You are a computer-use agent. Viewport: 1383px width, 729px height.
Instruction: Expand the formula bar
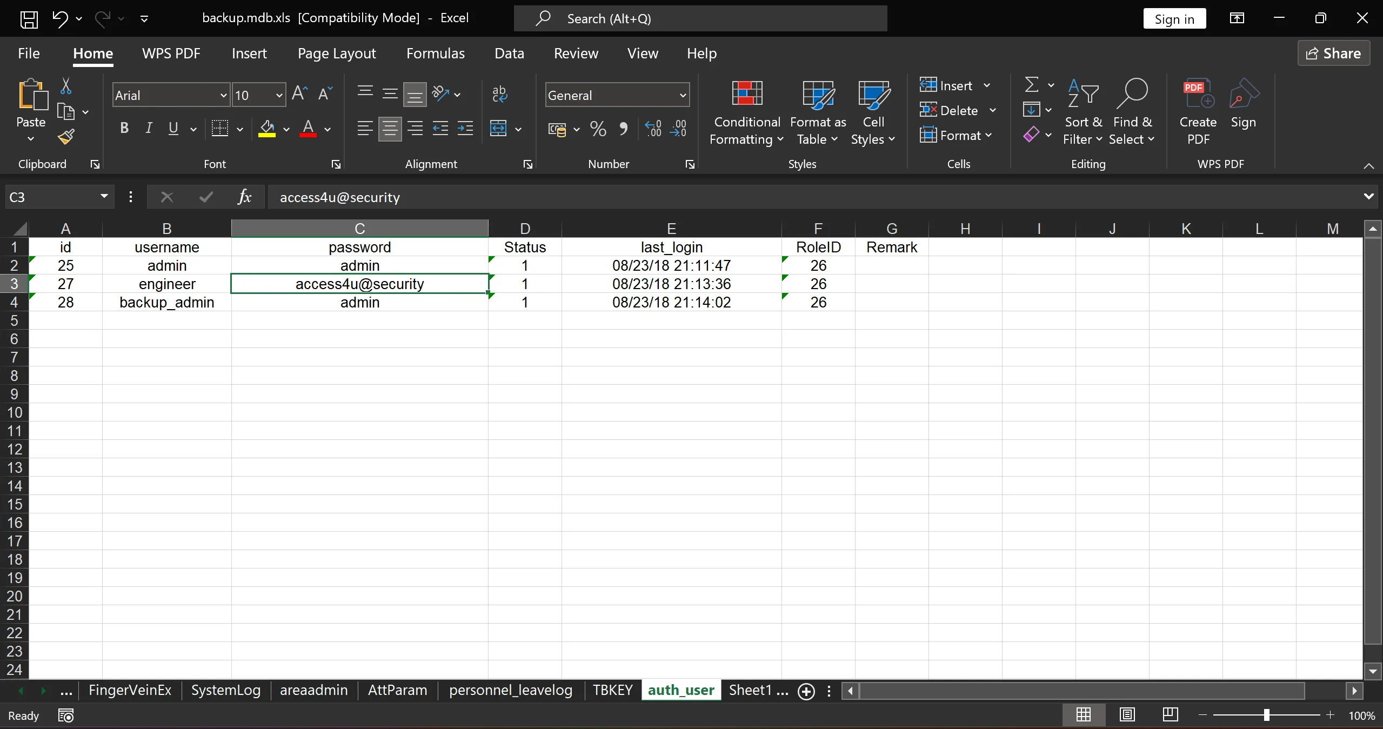click(x=1368, y=197)
